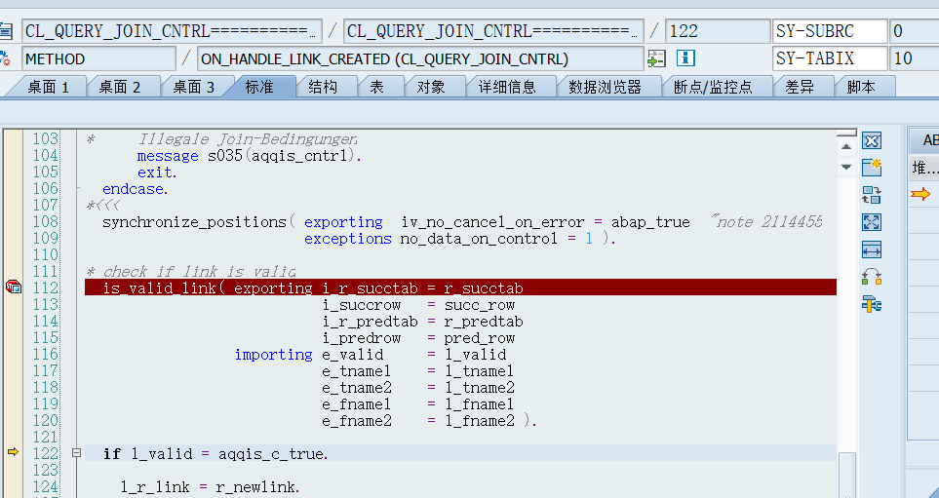The width and height of the screenshot is (939, 498).
Task: Switch source tool to full screen
Action: click(872, 222)
